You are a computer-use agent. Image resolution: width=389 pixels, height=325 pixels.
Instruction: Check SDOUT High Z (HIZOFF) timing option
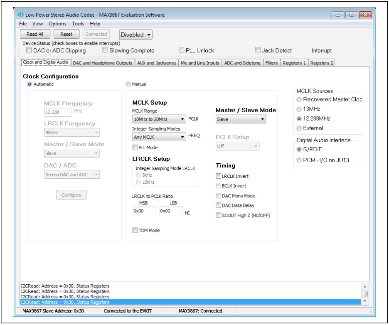pos(218,215)
